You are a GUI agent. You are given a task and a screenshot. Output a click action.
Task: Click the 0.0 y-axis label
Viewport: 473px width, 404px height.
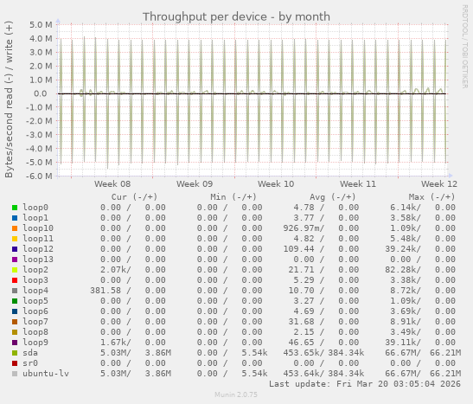tap(41, 93)
